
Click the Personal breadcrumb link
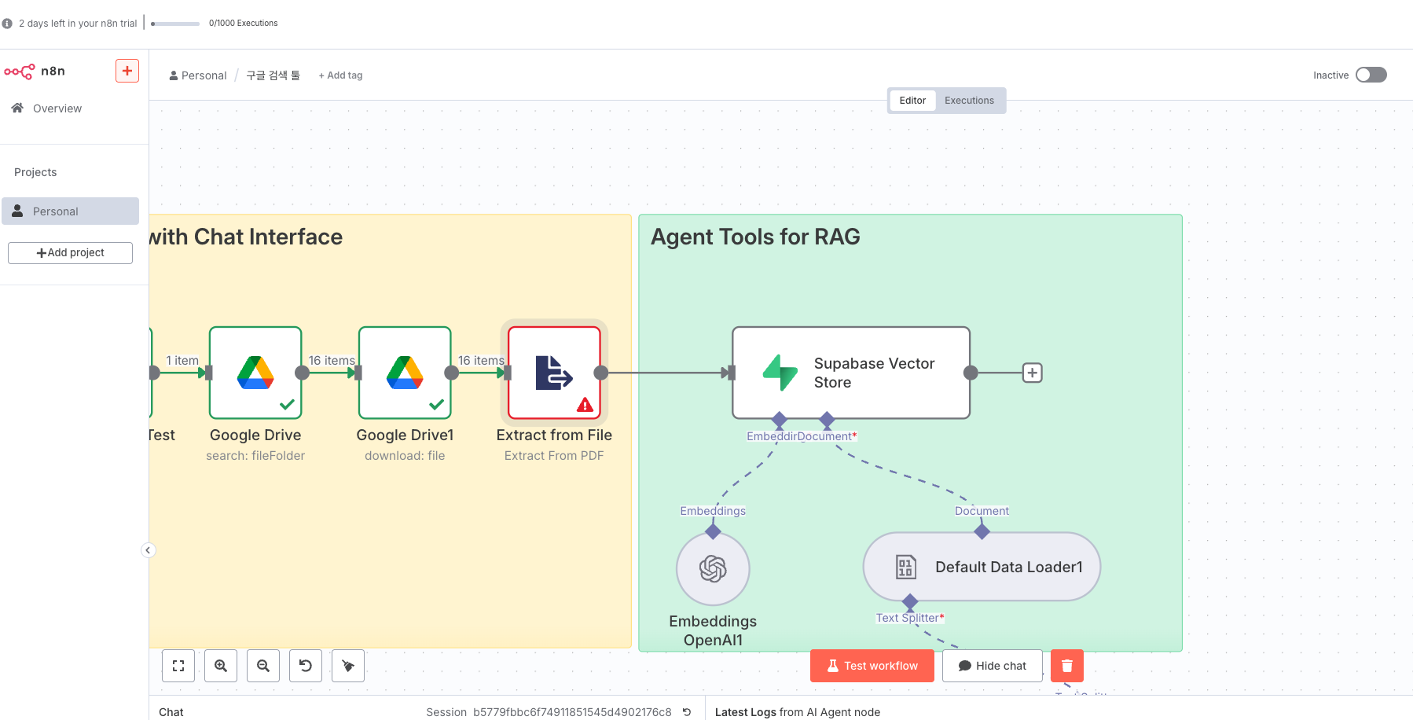click(x=198, y=75)
